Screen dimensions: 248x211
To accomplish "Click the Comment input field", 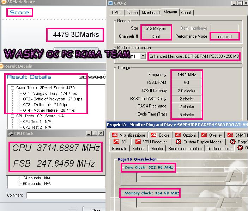I will coord(65,195).
